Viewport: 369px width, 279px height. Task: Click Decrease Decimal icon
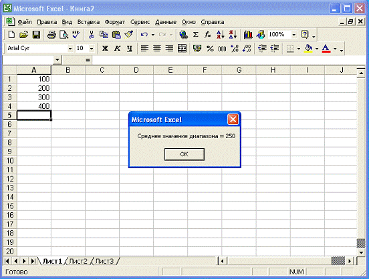coord(247,49)
